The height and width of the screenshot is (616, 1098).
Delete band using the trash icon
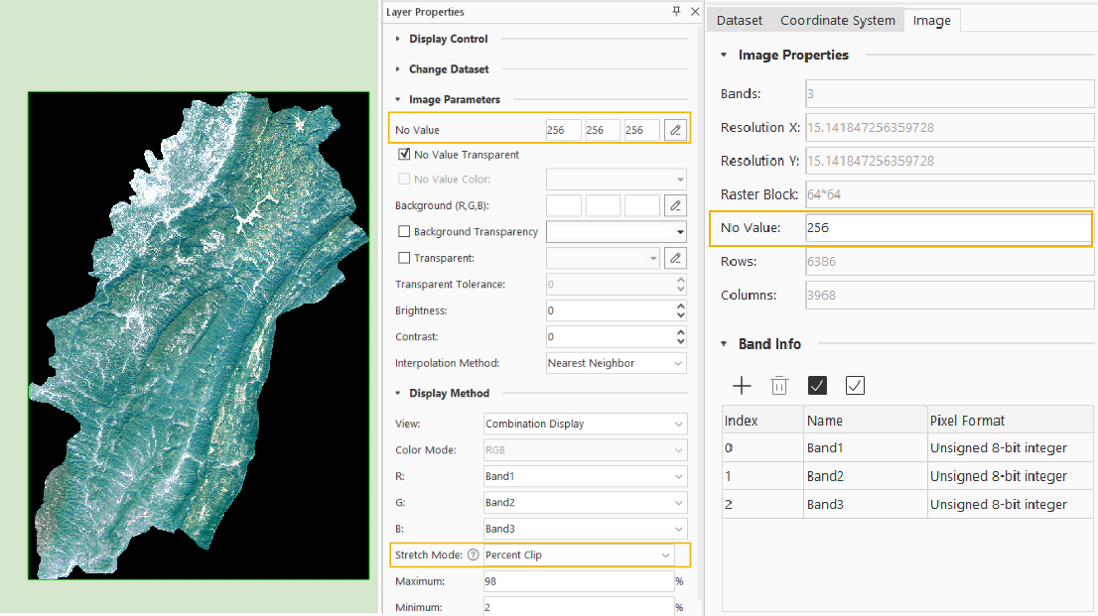point(779,386)
